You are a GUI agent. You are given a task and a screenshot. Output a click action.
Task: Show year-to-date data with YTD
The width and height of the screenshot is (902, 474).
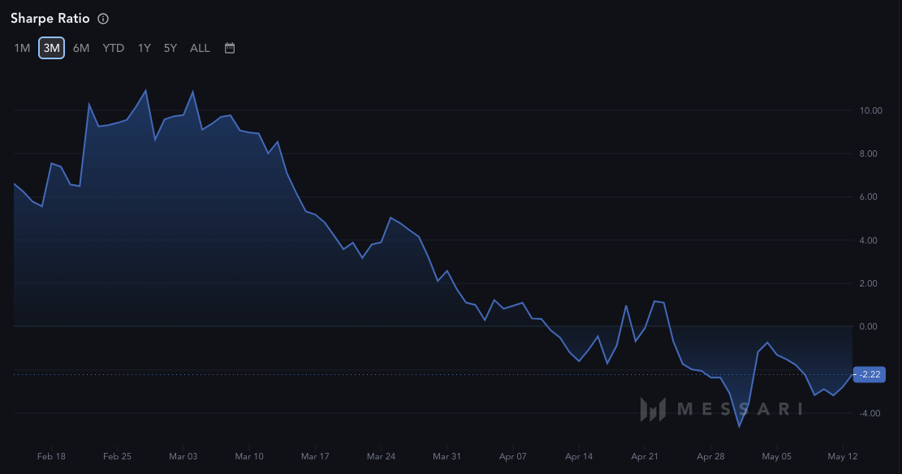tap(113, 48)
